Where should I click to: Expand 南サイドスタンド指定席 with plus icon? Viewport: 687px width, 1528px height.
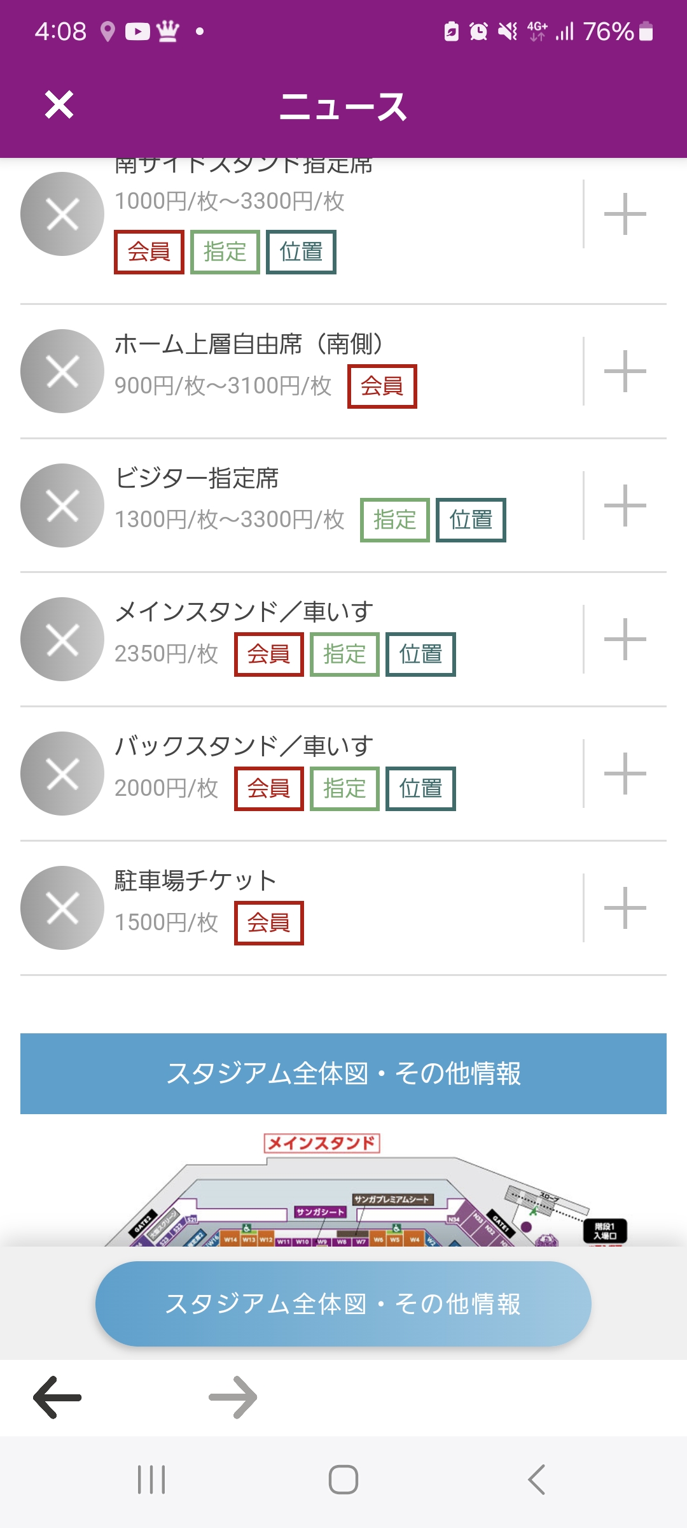point(625,214)
